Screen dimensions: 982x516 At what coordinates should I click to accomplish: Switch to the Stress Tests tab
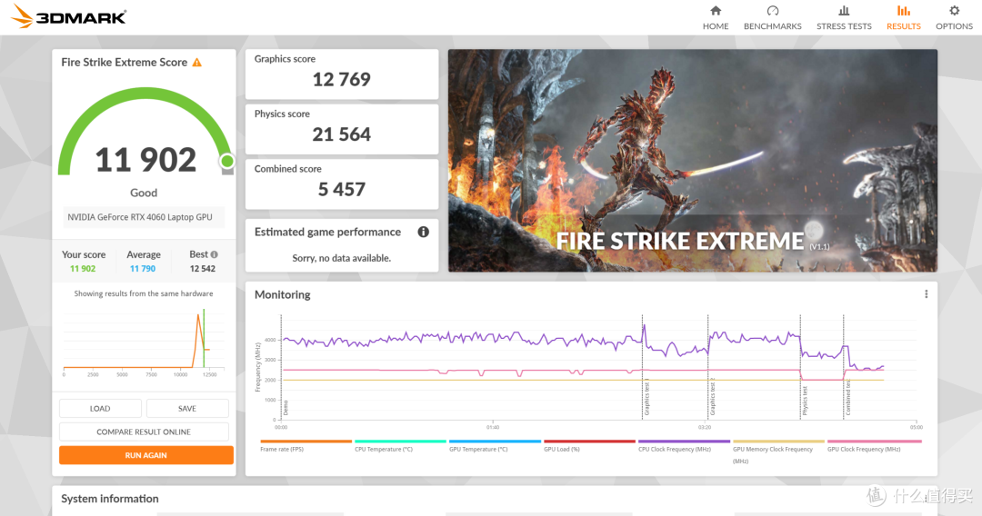(844, 17)
